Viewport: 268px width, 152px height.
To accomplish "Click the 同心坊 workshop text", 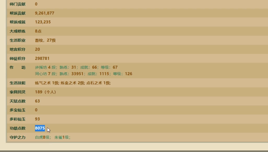I will (x=41, y=74).
